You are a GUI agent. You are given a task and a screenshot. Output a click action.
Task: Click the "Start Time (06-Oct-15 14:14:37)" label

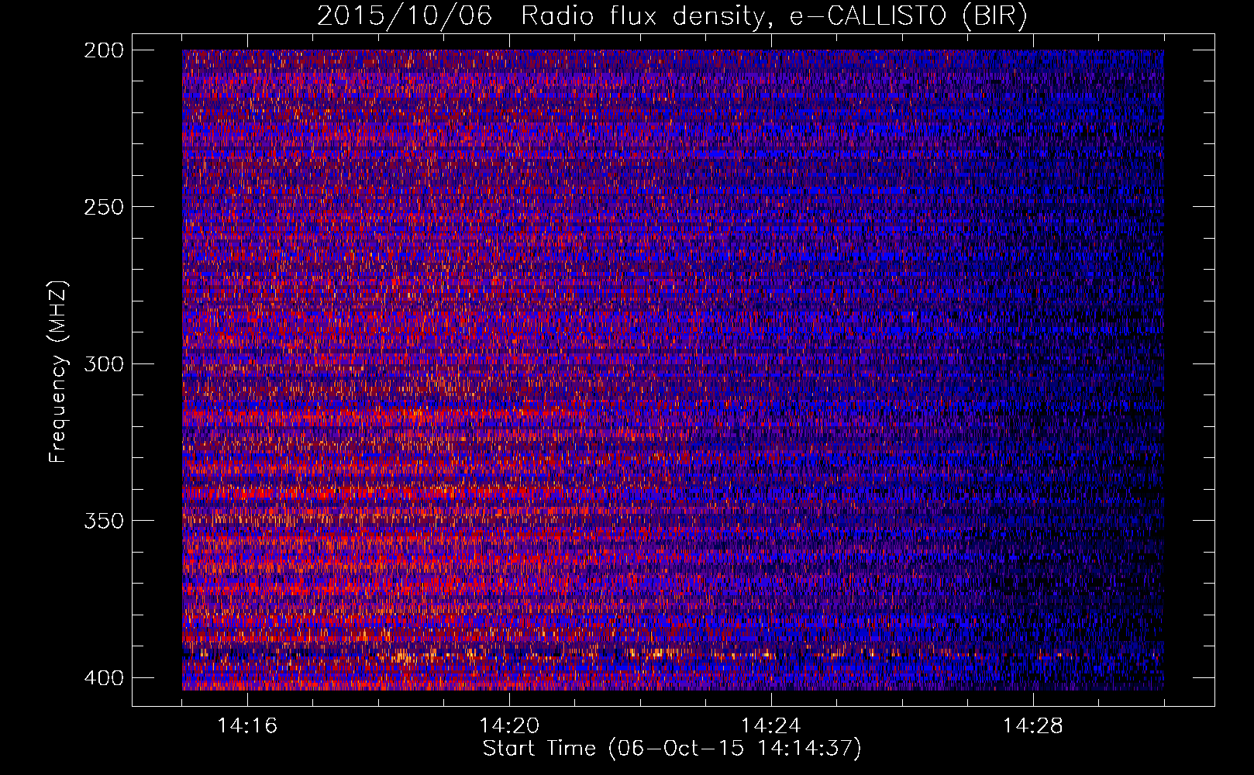point(672,749)
